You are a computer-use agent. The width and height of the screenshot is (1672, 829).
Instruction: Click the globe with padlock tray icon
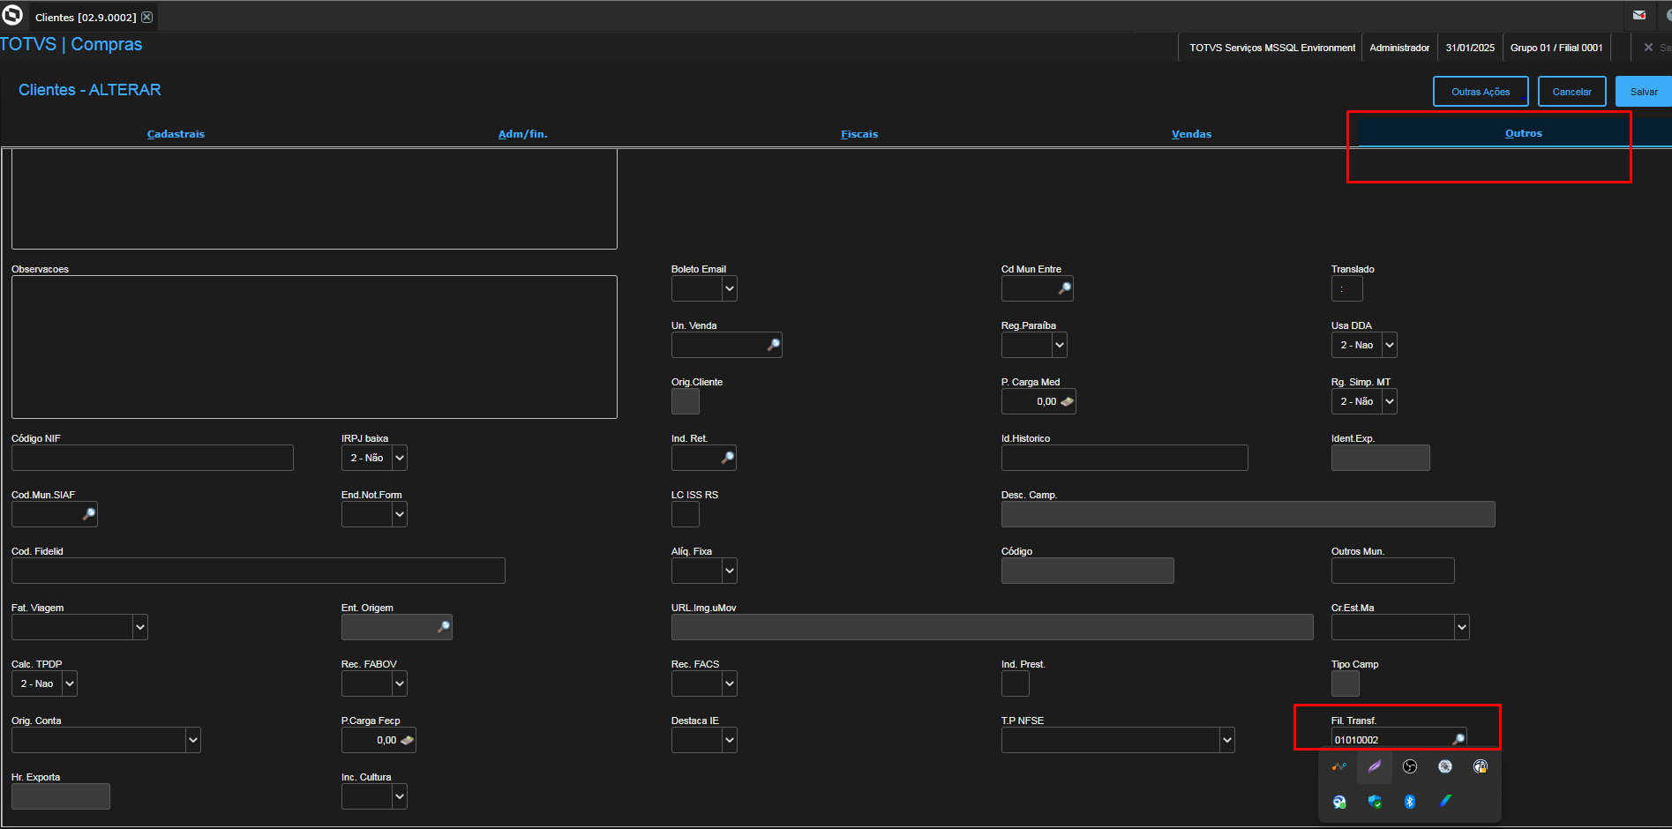click(1481, 766)
